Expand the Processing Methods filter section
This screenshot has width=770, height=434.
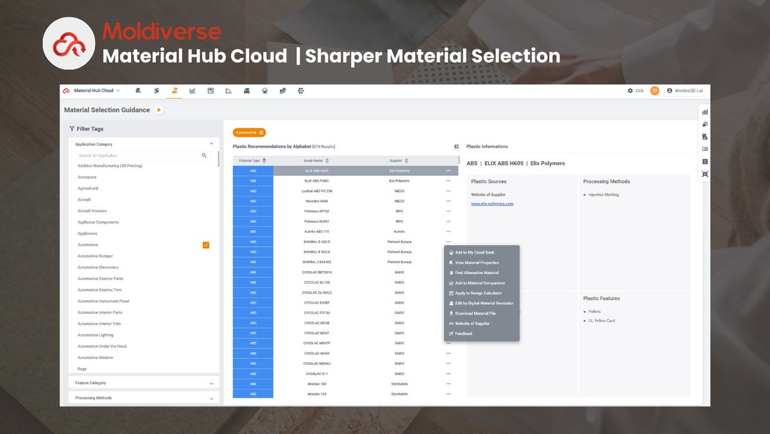pyautogui.click(x=144, y=398)
